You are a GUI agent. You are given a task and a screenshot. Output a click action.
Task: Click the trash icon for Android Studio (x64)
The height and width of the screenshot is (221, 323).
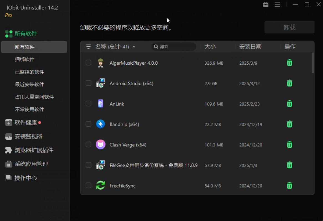click(289, 83)
